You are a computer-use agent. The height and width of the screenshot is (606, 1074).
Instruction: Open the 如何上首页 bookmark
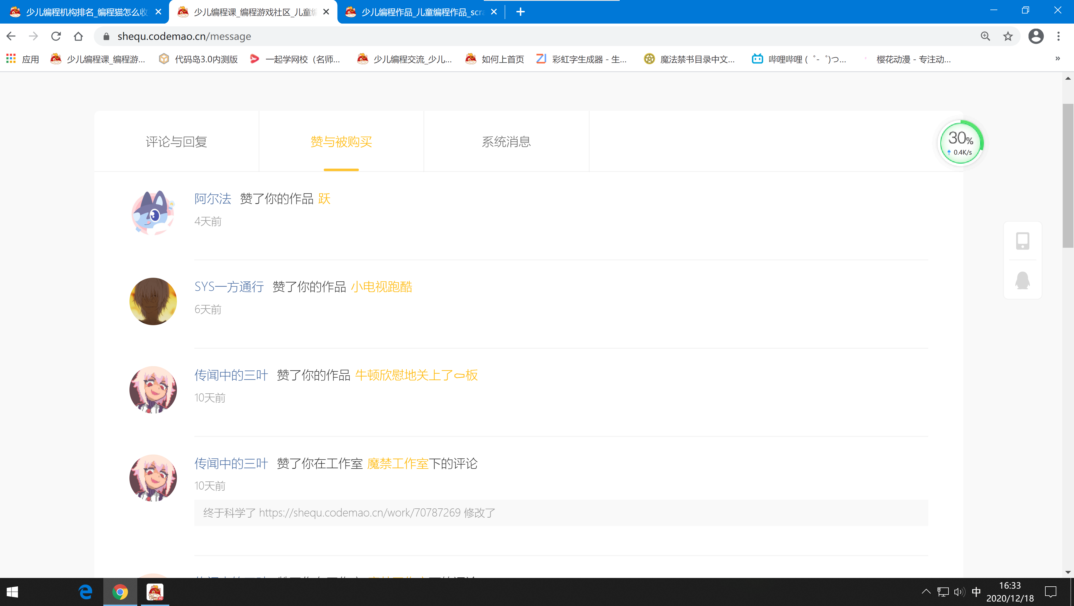pyautogui.click(x=495, y=59)
